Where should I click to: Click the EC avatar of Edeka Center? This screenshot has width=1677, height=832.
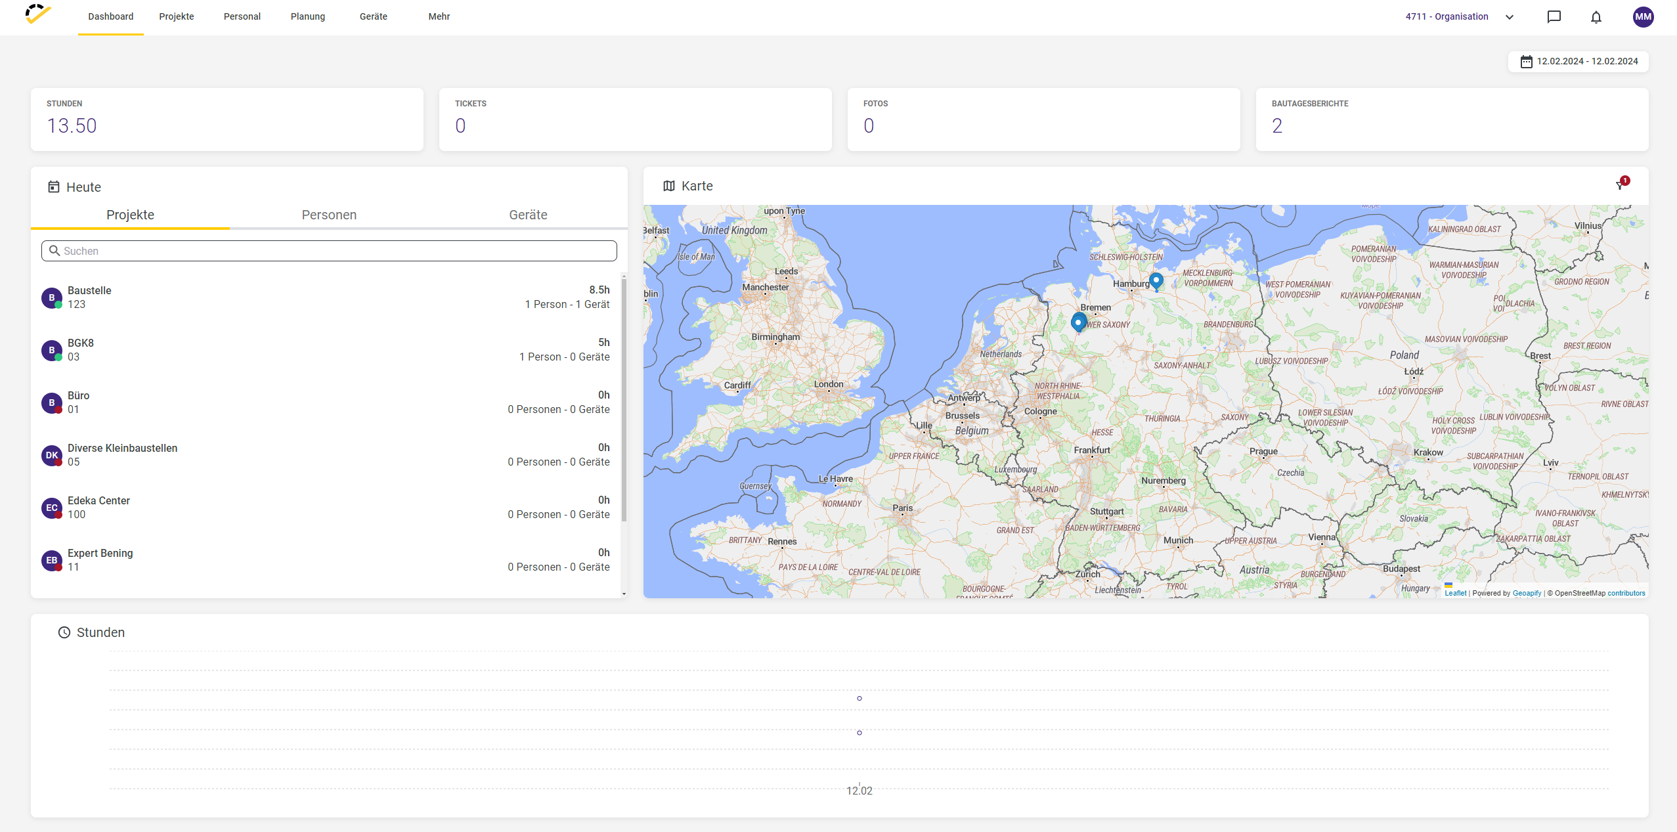tap(52, 508)
